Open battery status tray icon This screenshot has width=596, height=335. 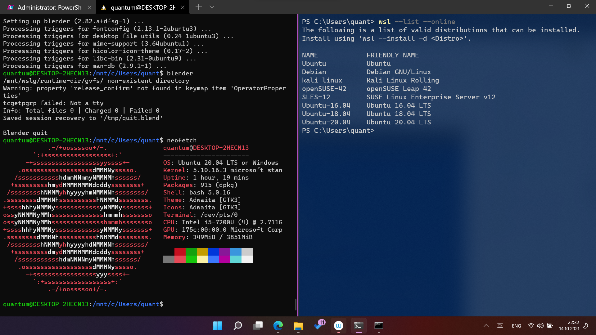coord(550,326)
